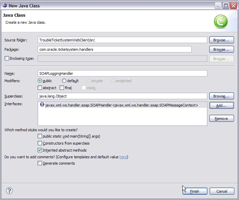Click the Superclass field with java.lang.Object
The height and width of the screenshot is (200, 239).
(122, 96)
